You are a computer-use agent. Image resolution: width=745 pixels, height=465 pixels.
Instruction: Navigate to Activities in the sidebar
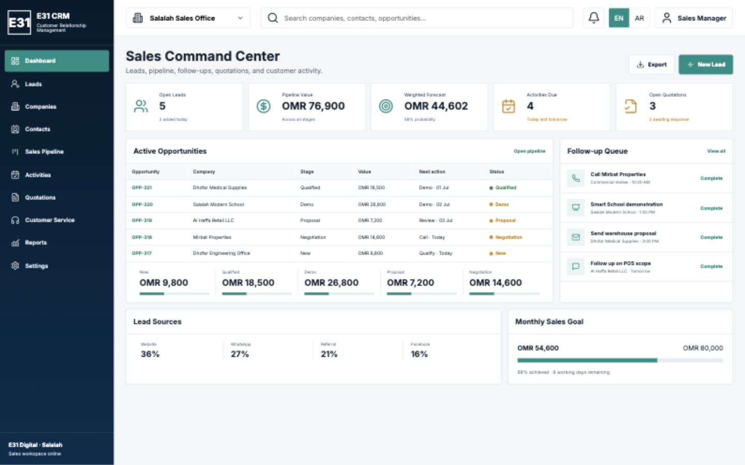click(x=57, y=175)
